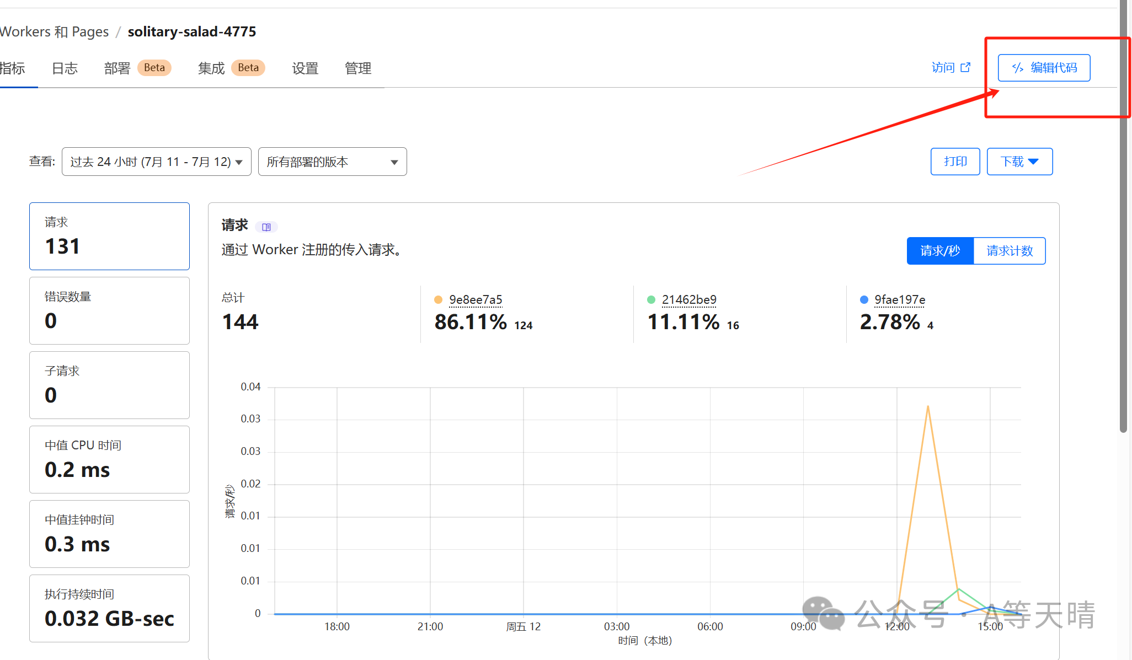
Task: Click the orange dot for version 9e8ee7a5
Action: click(439, 299)
